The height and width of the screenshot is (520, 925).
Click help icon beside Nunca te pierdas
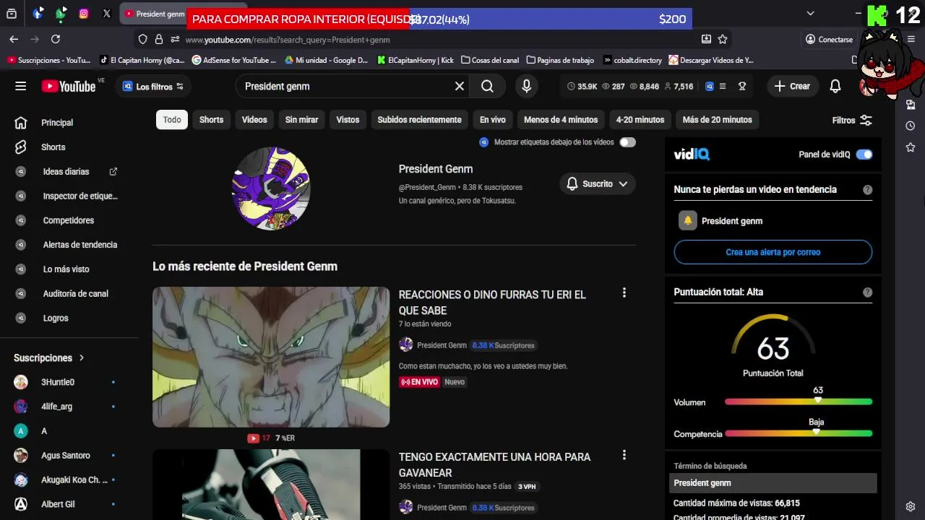click(x=867, y=190)
